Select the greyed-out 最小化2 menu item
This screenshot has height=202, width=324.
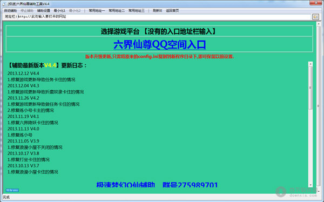[75, 11]
